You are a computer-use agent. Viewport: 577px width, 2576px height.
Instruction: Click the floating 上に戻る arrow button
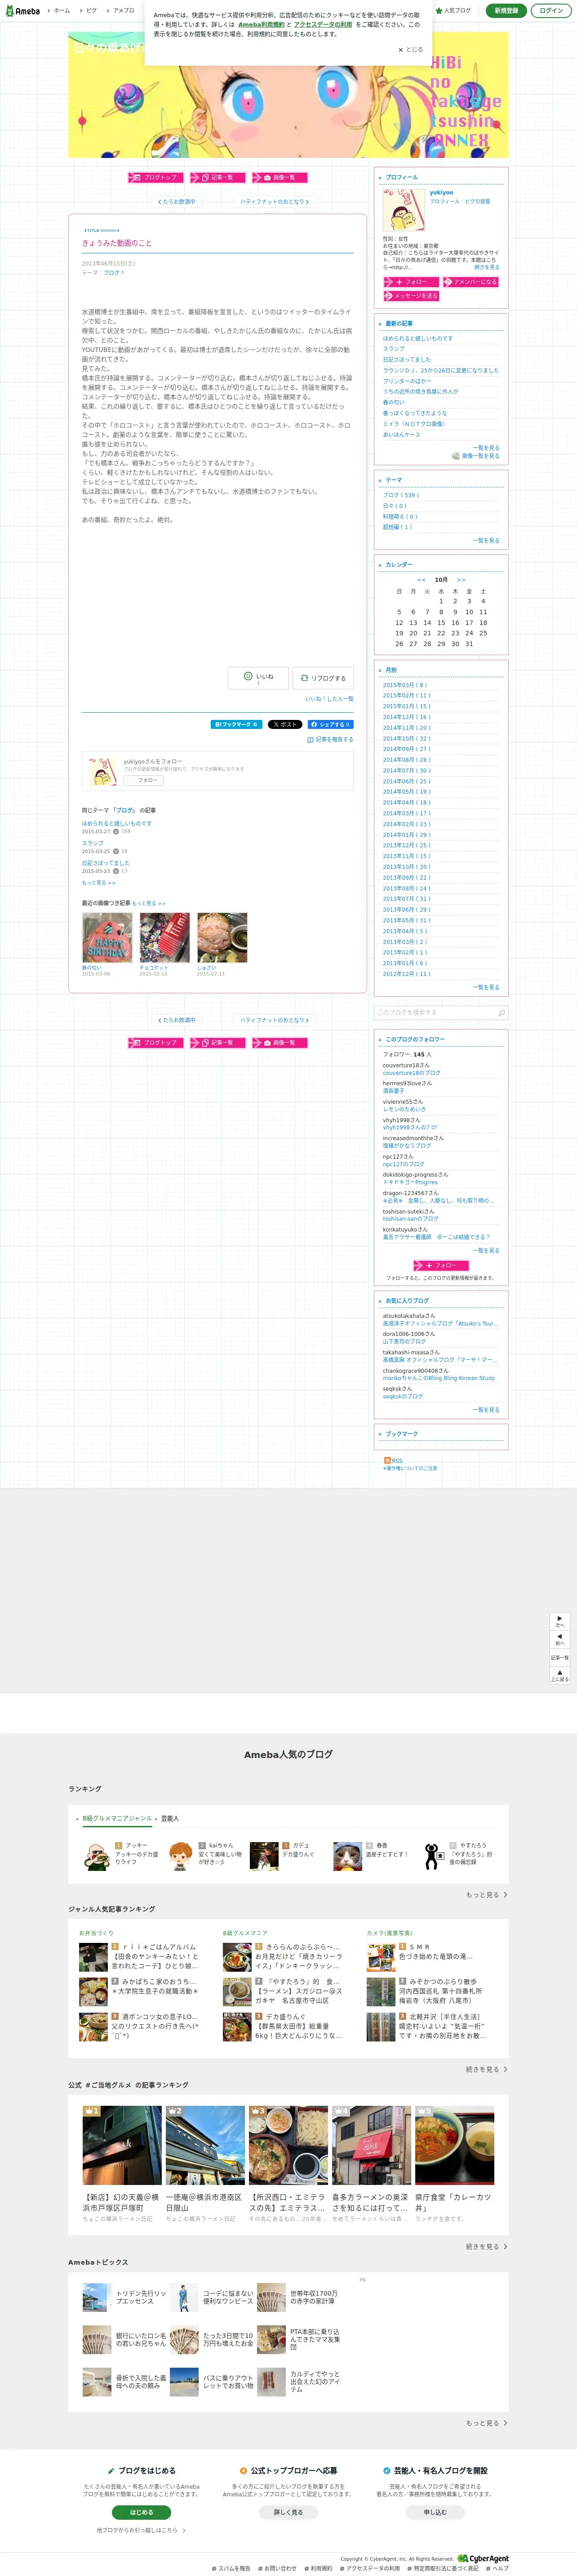[x=560, y=1676]
